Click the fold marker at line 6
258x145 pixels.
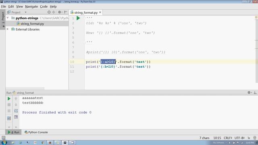click(x=85, y=42)
